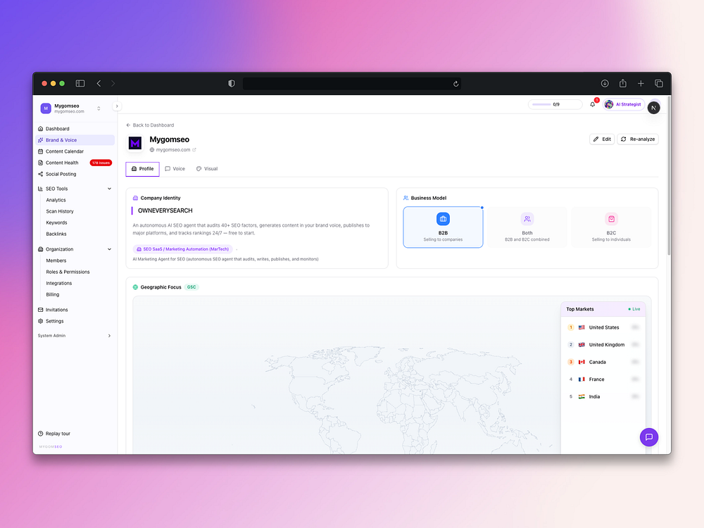The image size is (704, 528).
Task: Open the user avatar menu
Action: pyautogui.click(x=654, y=108)
